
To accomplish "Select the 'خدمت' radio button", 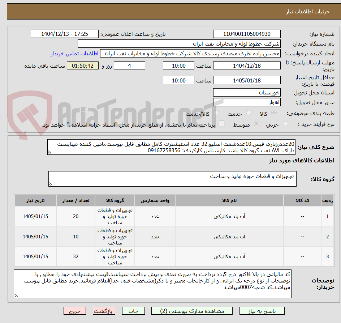I will pyautogui.click(x=249, y=113).
